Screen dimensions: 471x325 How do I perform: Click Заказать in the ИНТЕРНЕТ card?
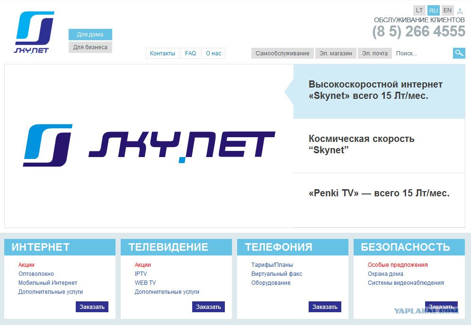click(x=92, y=307)
